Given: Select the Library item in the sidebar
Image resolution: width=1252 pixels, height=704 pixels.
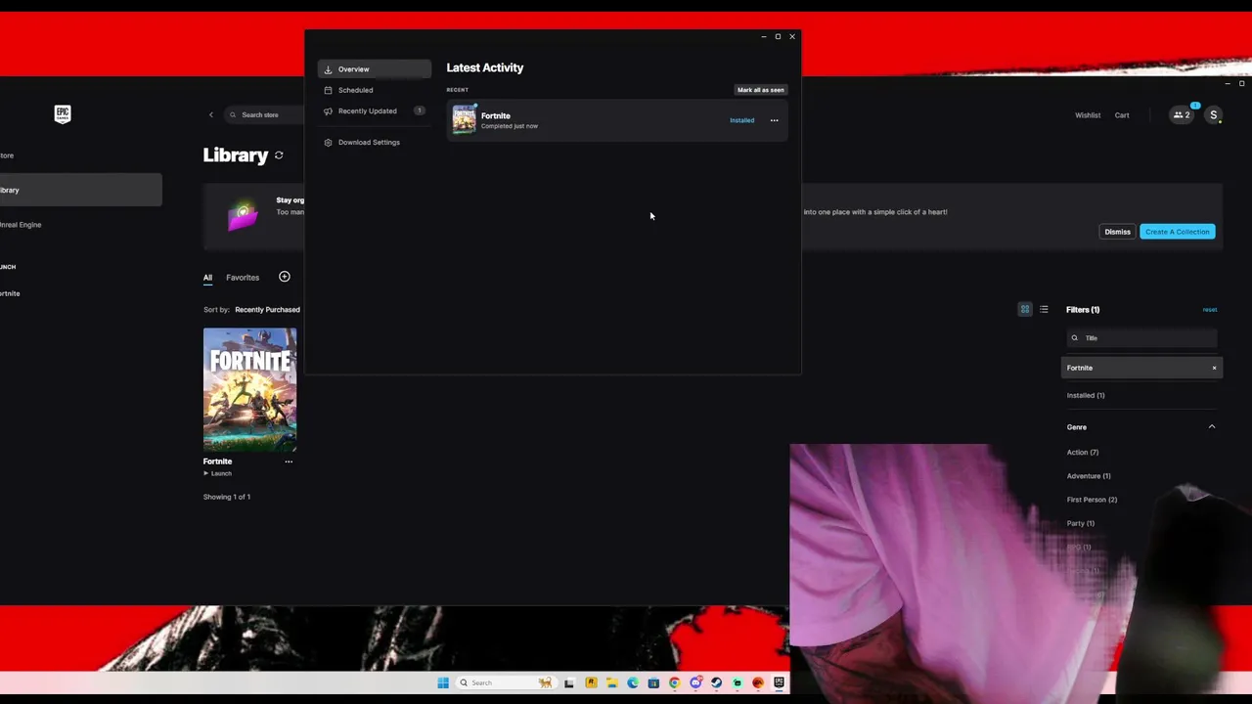Looking at the screenshot, I should [80, 190].
